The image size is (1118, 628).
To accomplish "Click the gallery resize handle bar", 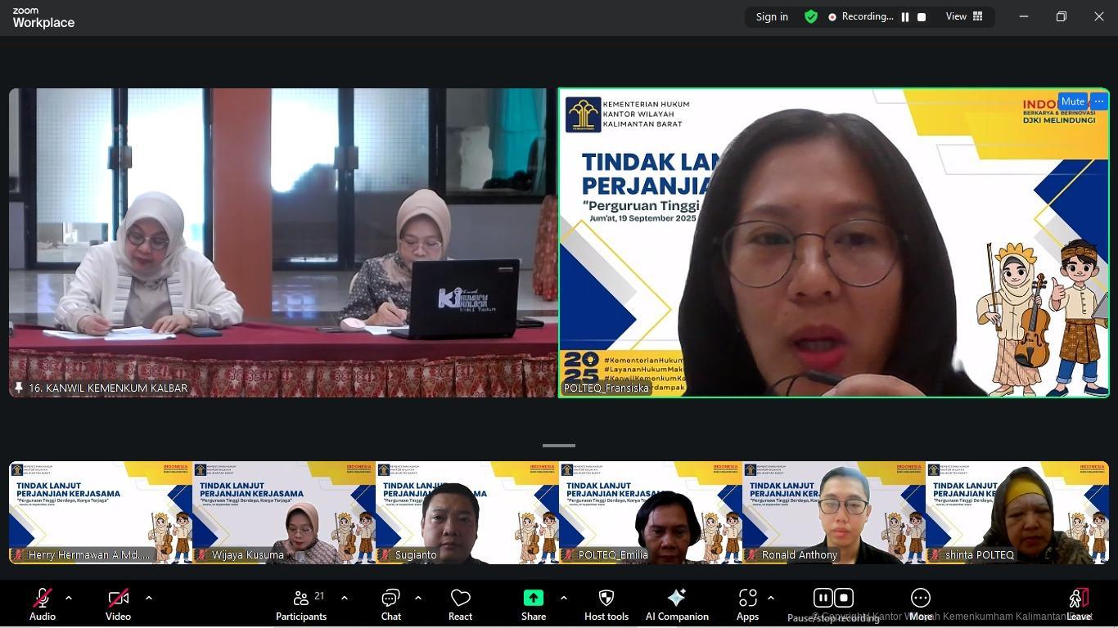I will 559,446.
